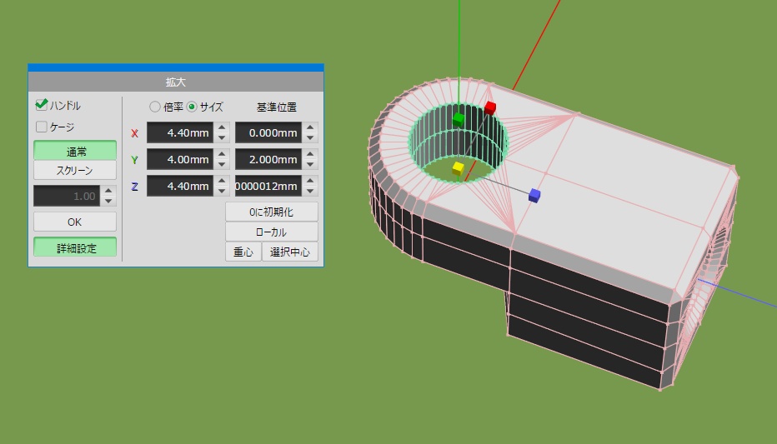
Task: Increase Z size with up arrow
Action: tap(222, 181)
